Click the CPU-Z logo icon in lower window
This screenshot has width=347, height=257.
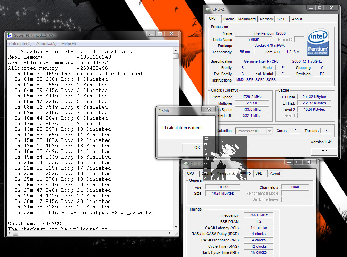186,164
